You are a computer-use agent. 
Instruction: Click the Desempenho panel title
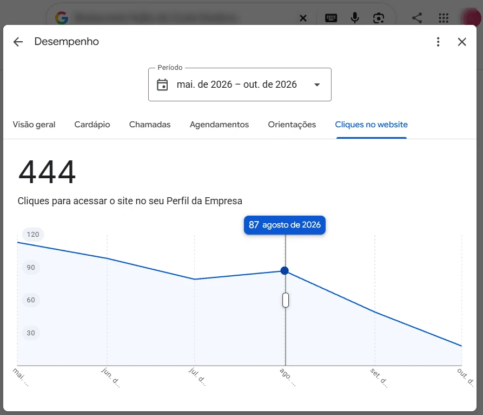coord(67,41)
